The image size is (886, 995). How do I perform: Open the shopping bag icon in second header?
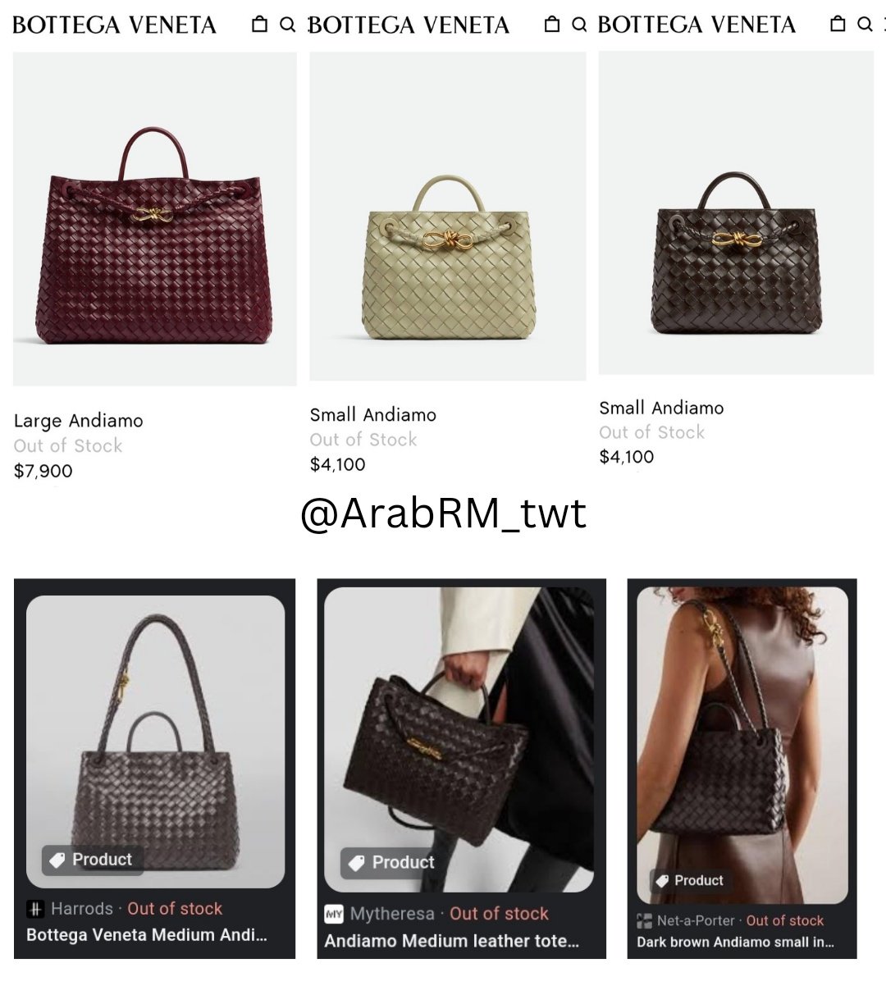click(x=552, y=25)
